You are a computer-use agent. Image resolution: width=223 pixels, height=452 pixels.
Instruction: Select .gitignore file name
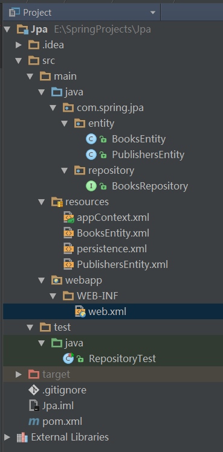64,390
